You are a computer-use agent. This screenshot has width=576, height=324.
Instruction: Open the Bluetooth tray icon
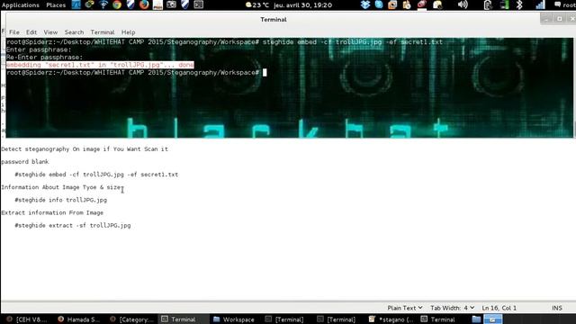click(519, 4)
